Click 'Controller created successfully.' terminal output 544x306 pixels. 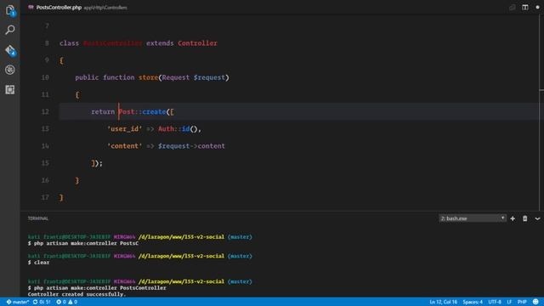pyautogui.click(x=76, y=294)
